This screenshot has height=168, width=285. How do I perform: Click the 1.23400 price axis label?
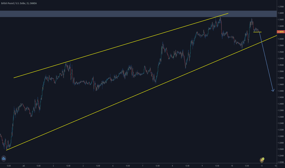click(x=281, y=123)
